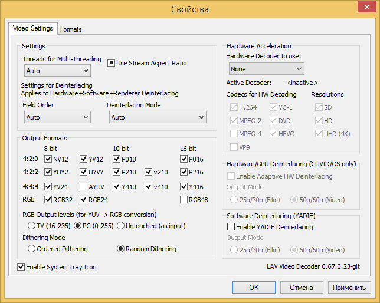Viewport: 380px width, 303px height.
Task: Toggle the Y416 format checkbox
Action: [184, 187]
